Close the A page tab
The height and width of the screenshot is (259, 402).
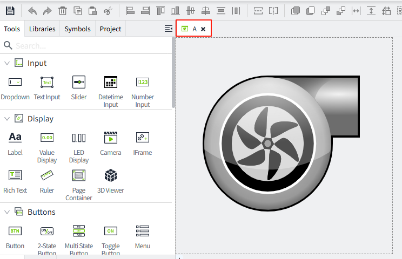(203, 29)
